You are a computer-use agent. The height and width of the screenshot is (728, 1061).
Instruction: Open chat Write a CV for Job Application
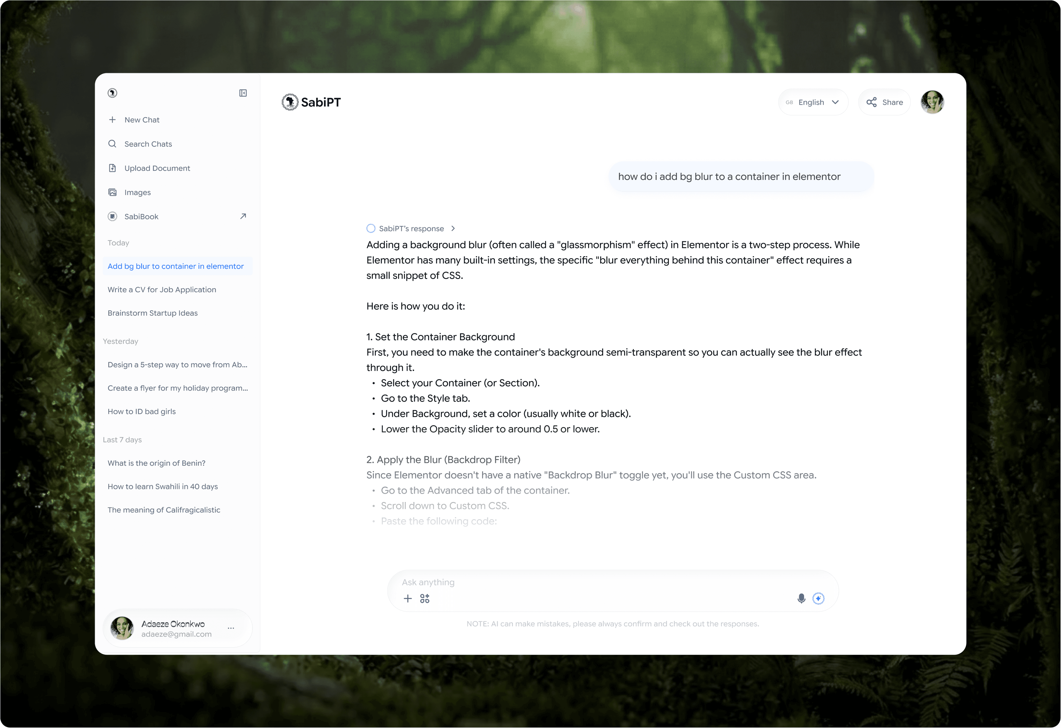pyautogui.click(x=162, y=289)
